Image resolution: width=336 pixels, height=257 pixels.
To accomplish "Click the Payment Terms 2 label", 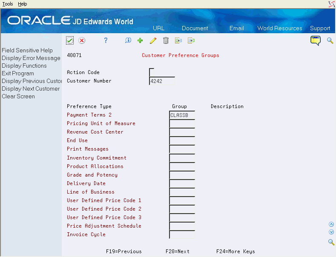I will (89, 115).
